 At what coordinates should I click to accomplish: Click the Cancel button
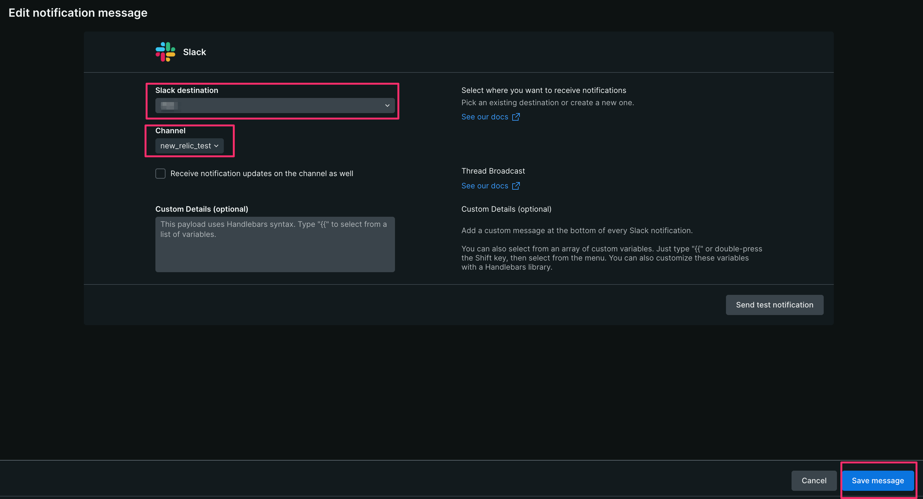(814, 480)
